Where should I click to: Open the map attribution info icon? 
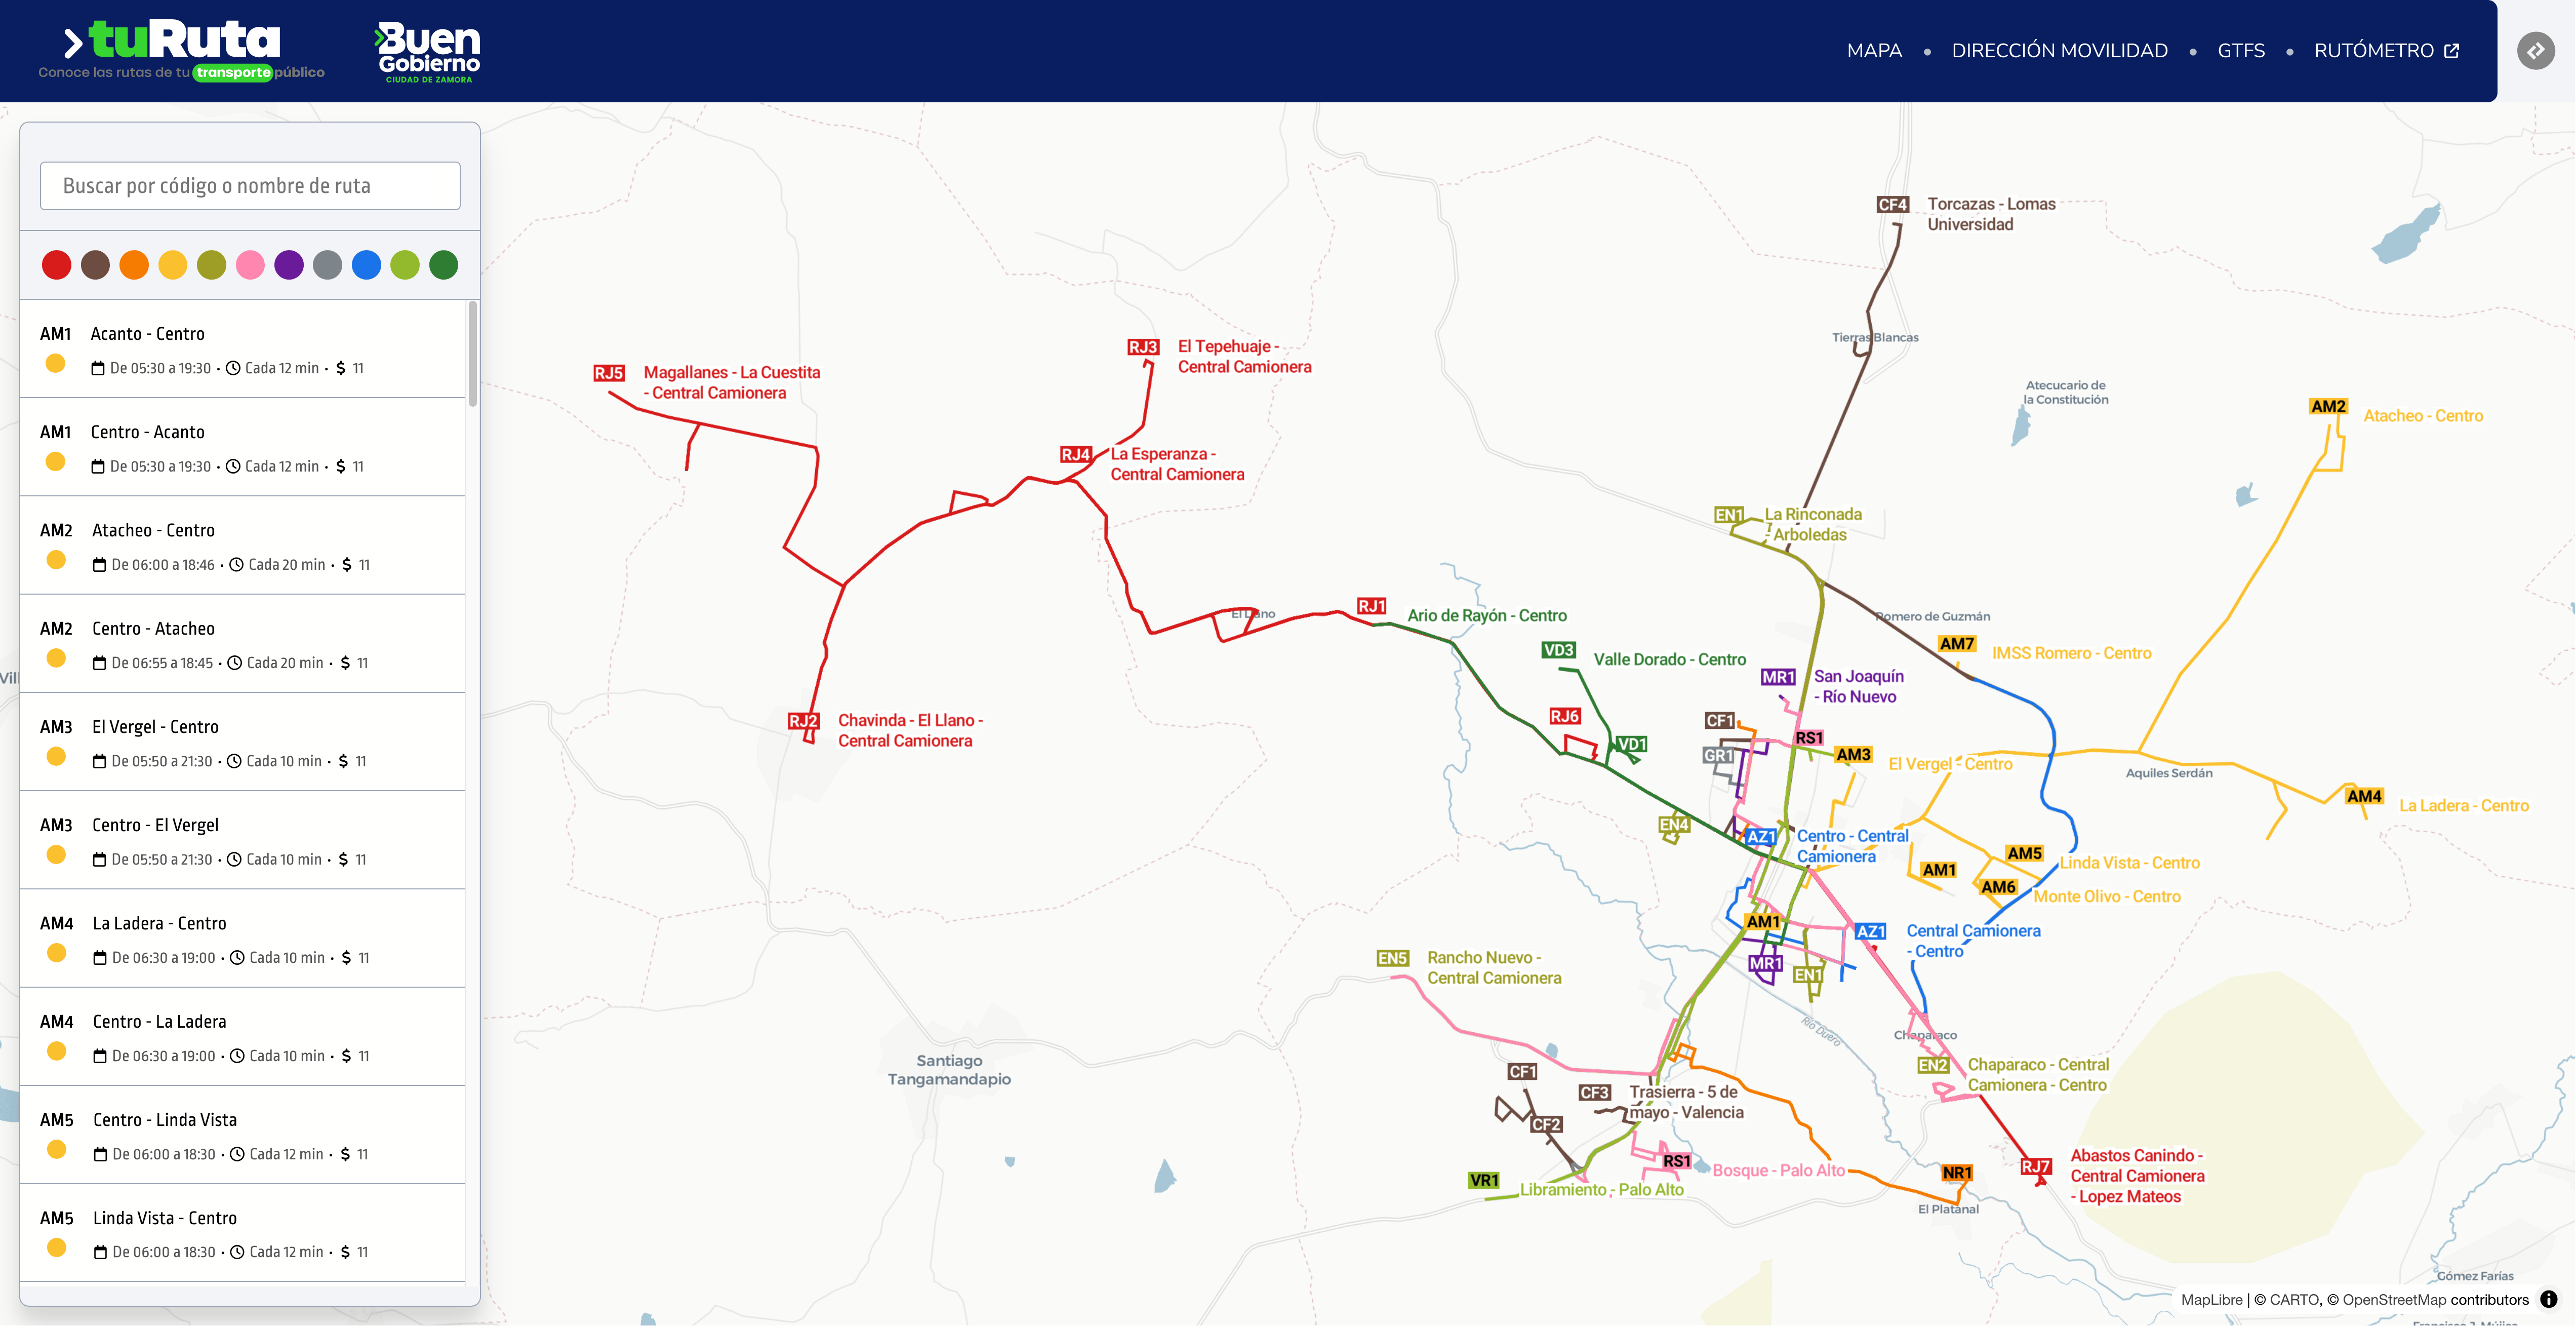point(2548,1299)
